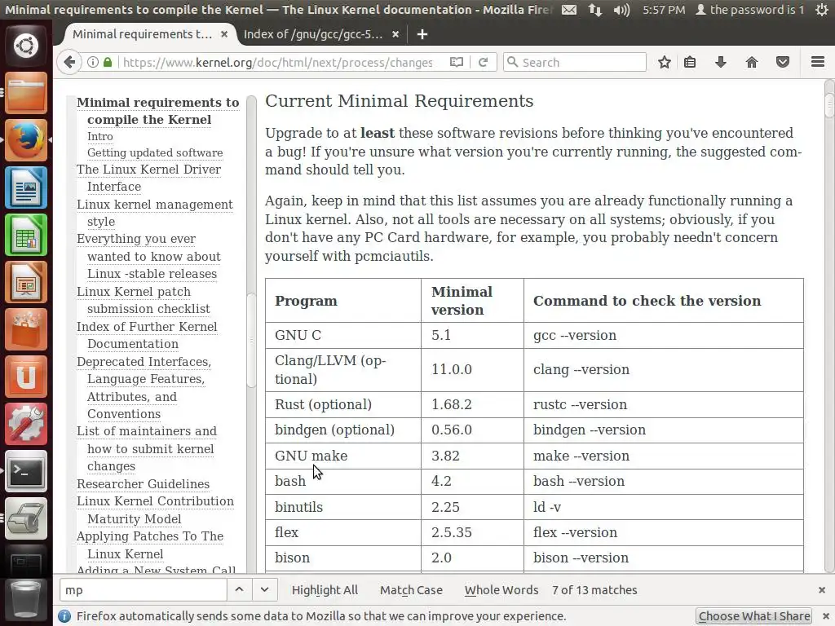The image size is (835, 626).
Task: Open System Settings wrench-gear icon
Action: [26, 424]
